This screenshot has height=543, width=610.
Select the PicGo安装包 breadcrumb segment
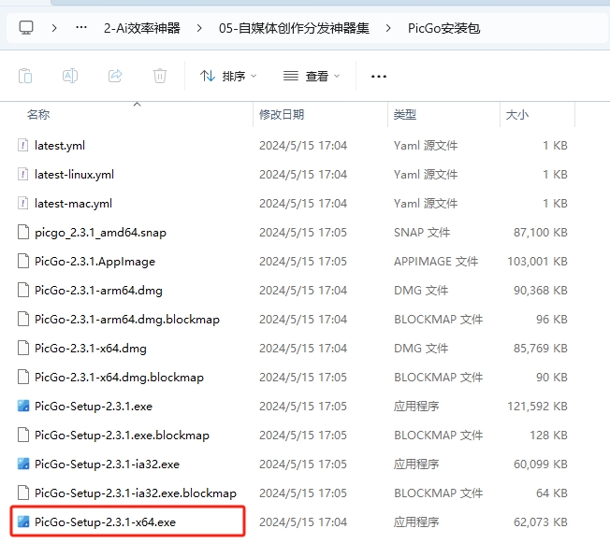[443, 28]
